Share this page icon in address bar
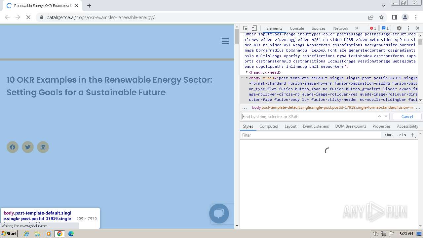423x238 pixels. (x=371, y=17)
